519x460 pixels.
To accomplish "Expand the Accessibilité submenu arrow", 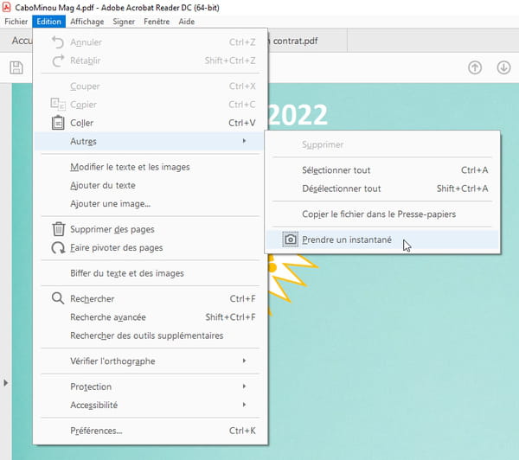I will pyautogui.click(x=244, y=405).
